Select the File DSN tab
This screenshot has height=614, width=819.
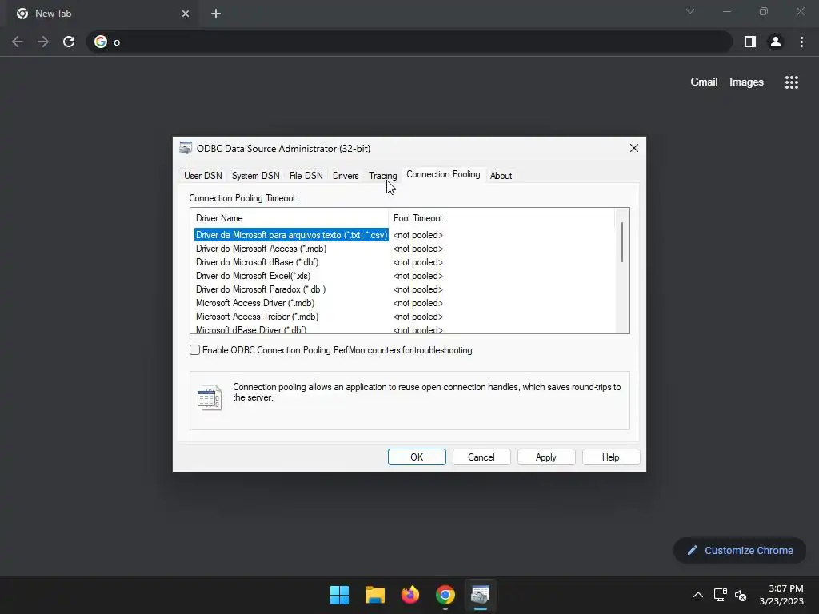point(306,176)
